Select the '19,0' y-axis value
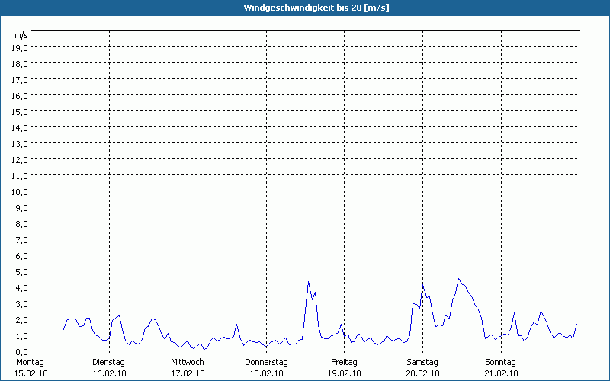The height and width of the screenshot is (381, 610). [20, 48]
